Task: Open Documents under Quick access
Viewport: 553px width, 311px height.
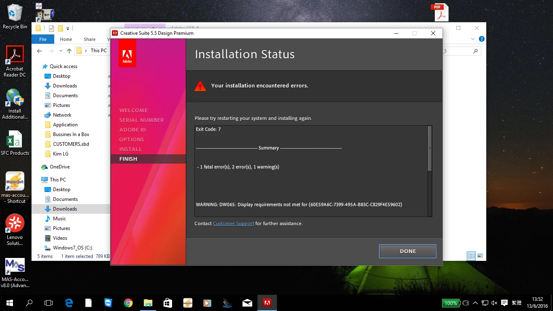Action: click(x=65, y=96)
